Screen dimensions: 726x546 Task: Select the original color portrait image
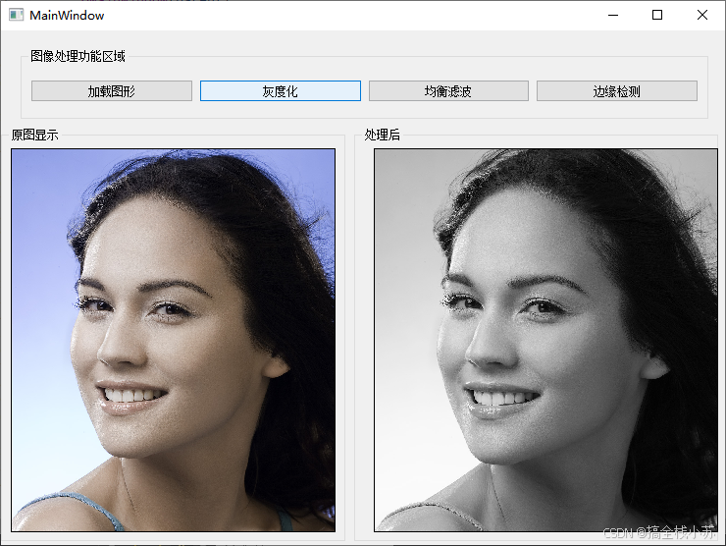pos(174,340)
